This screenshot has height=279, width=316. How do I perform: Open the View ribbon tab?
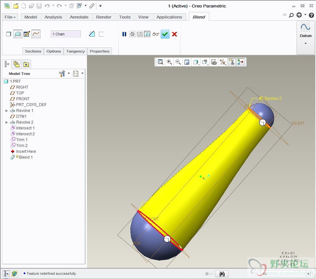143,17
